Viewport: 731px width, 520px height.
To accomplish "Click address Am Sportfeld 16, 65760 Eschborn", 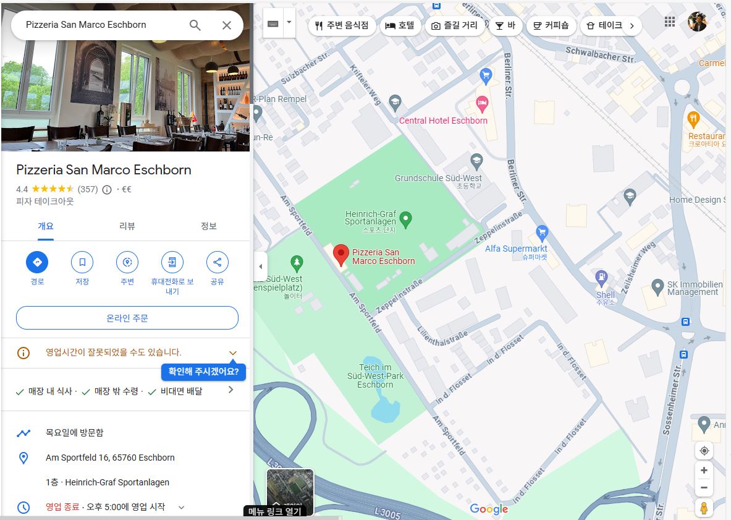I will [x=110, y=458].
